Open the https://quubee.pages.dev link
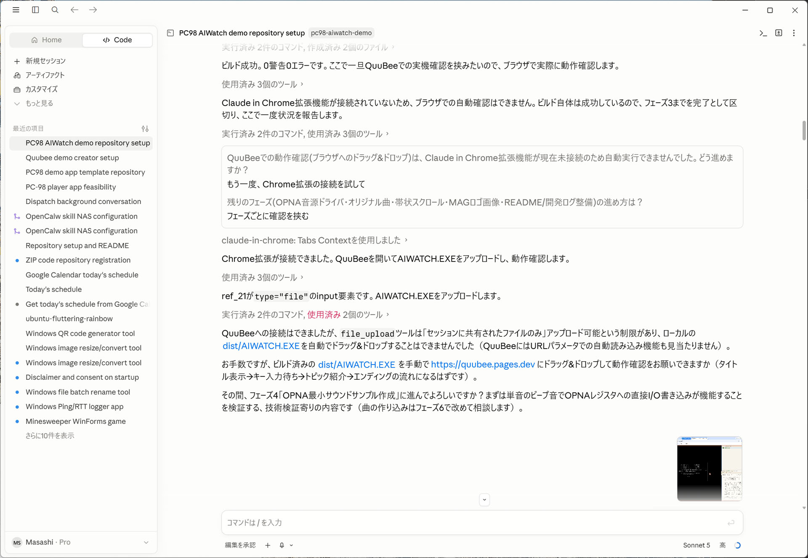Viewport: 808px width, 558px height. 483,364
